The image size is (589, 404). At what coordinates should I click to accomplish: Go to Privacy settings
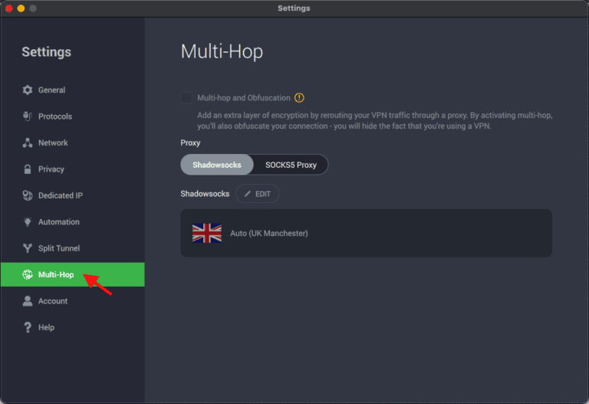coord(72,169)
